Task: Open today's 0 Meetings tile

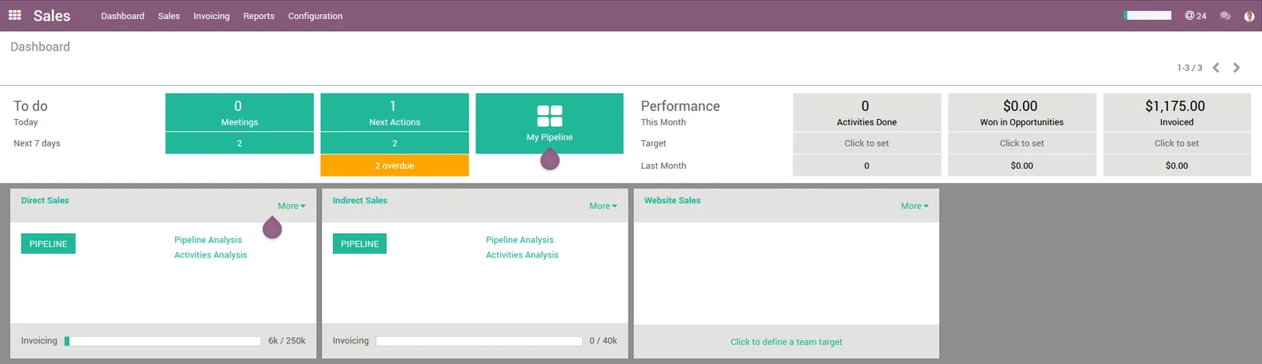Action: point(239,112)
